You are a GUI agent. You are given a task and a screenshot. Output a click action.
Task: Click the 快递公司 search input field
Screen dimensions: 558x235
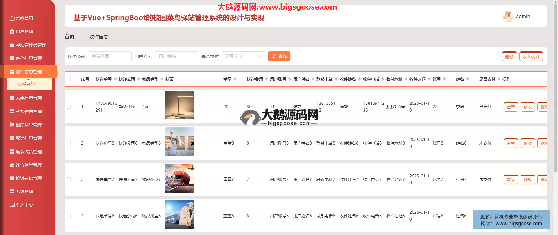click(x=110, y=56)
